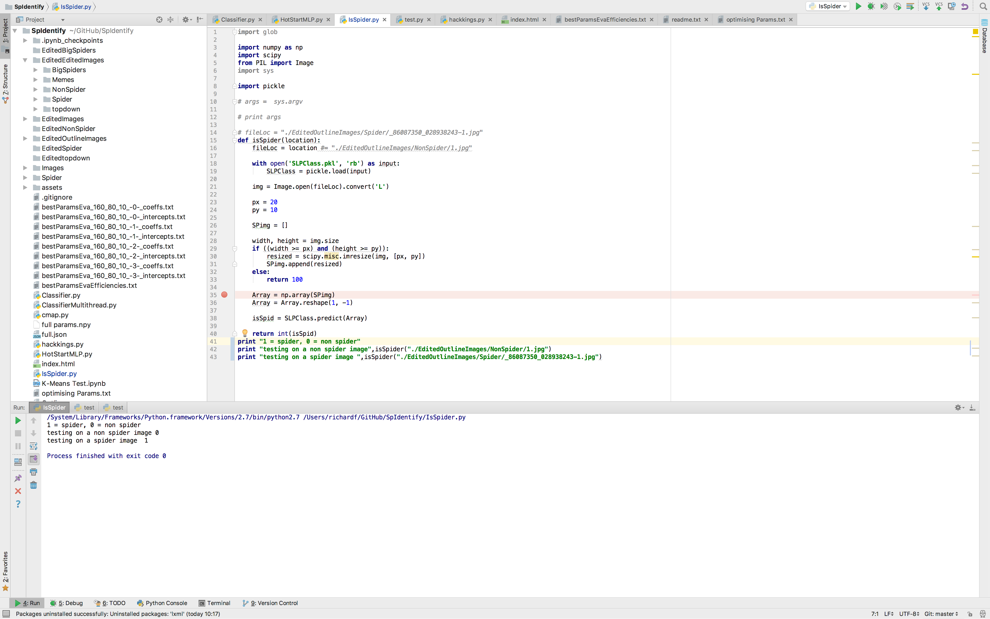Toggle soft-wrap in the Run console

click(x=34, y=446)
